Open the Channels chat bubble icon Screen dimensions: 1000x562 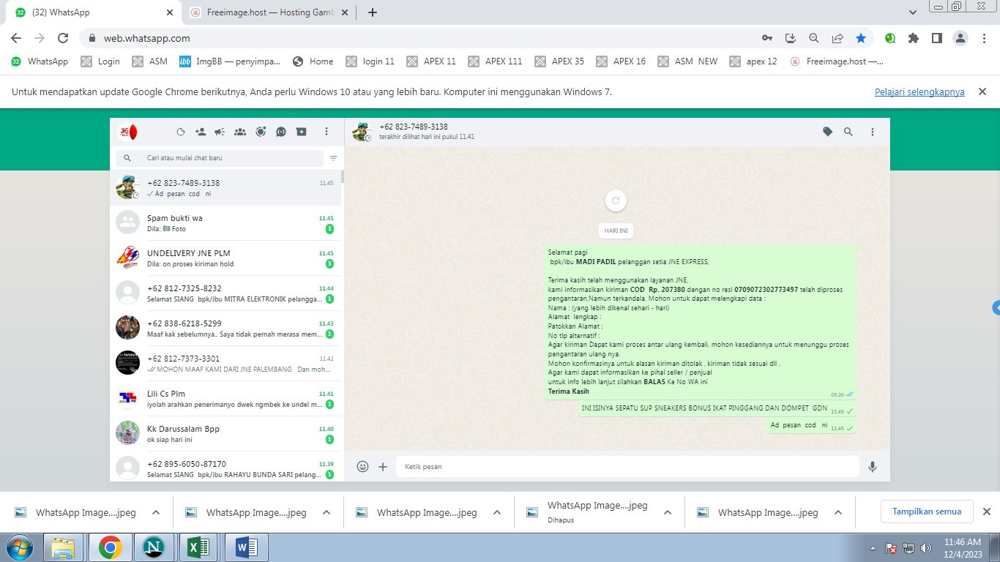coord(281,132)
